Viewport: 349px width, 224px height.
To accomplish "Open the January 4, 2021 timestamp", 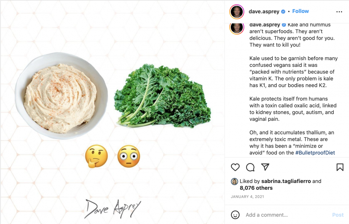I will point(247,197).
